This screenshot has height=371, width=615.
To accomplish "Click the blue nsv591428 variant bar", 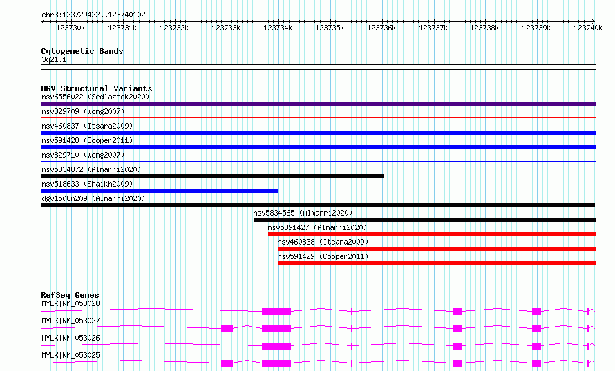I will pyautogui.click(x=318, y=147).
